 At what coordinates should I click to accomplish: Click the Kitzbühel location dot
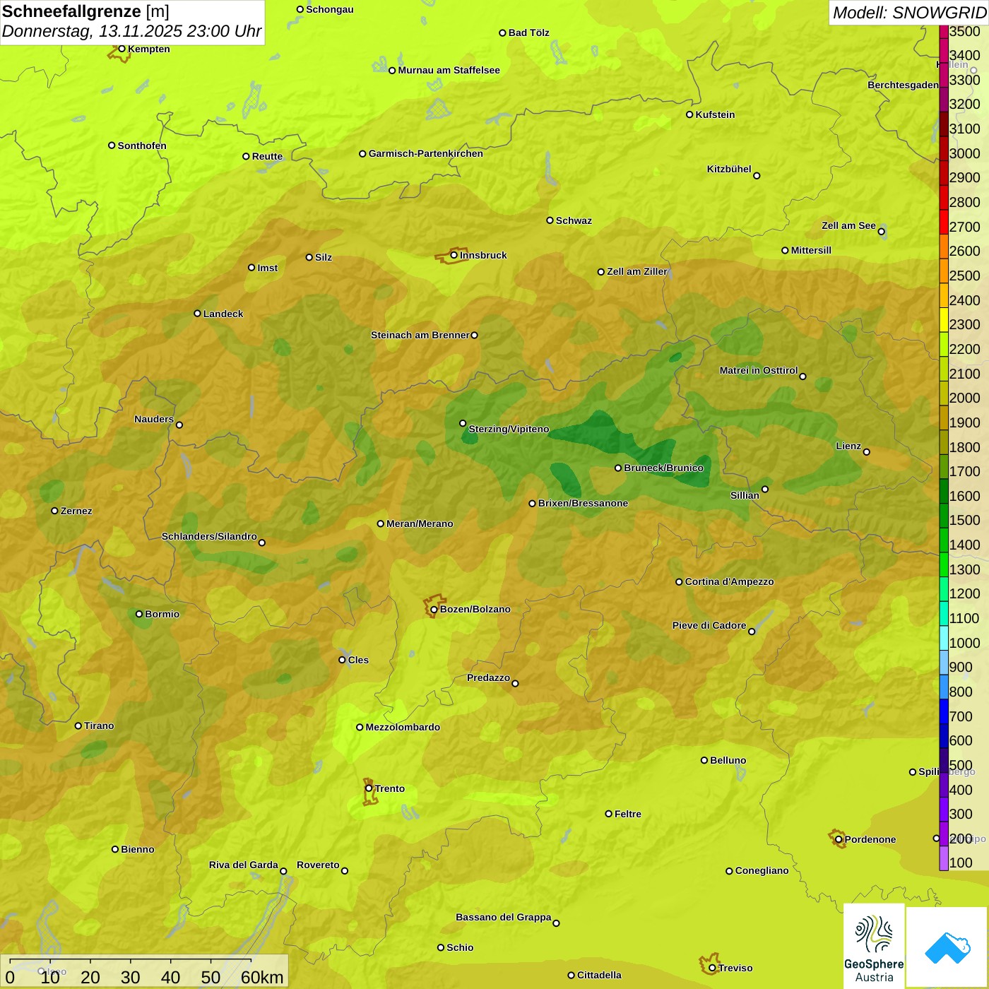[757, 175]
